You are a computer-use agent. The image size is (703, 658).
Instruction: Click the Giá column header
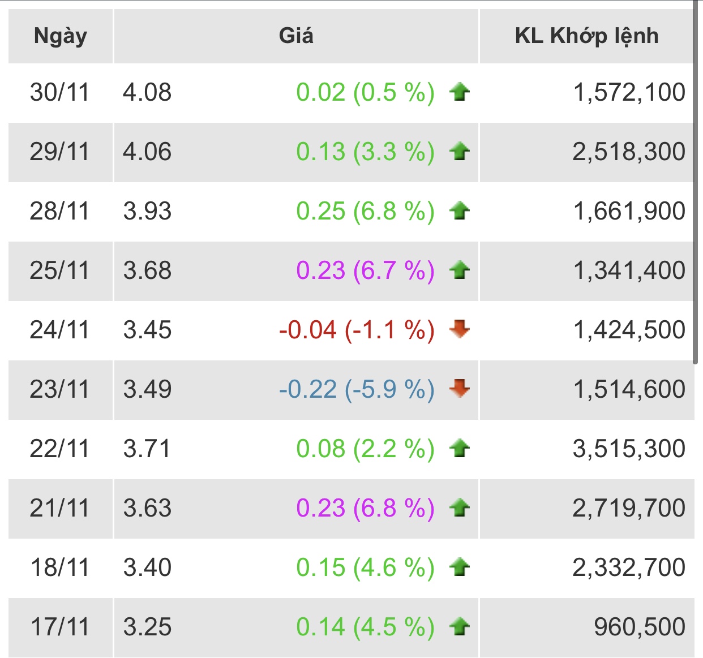(296, 36)
